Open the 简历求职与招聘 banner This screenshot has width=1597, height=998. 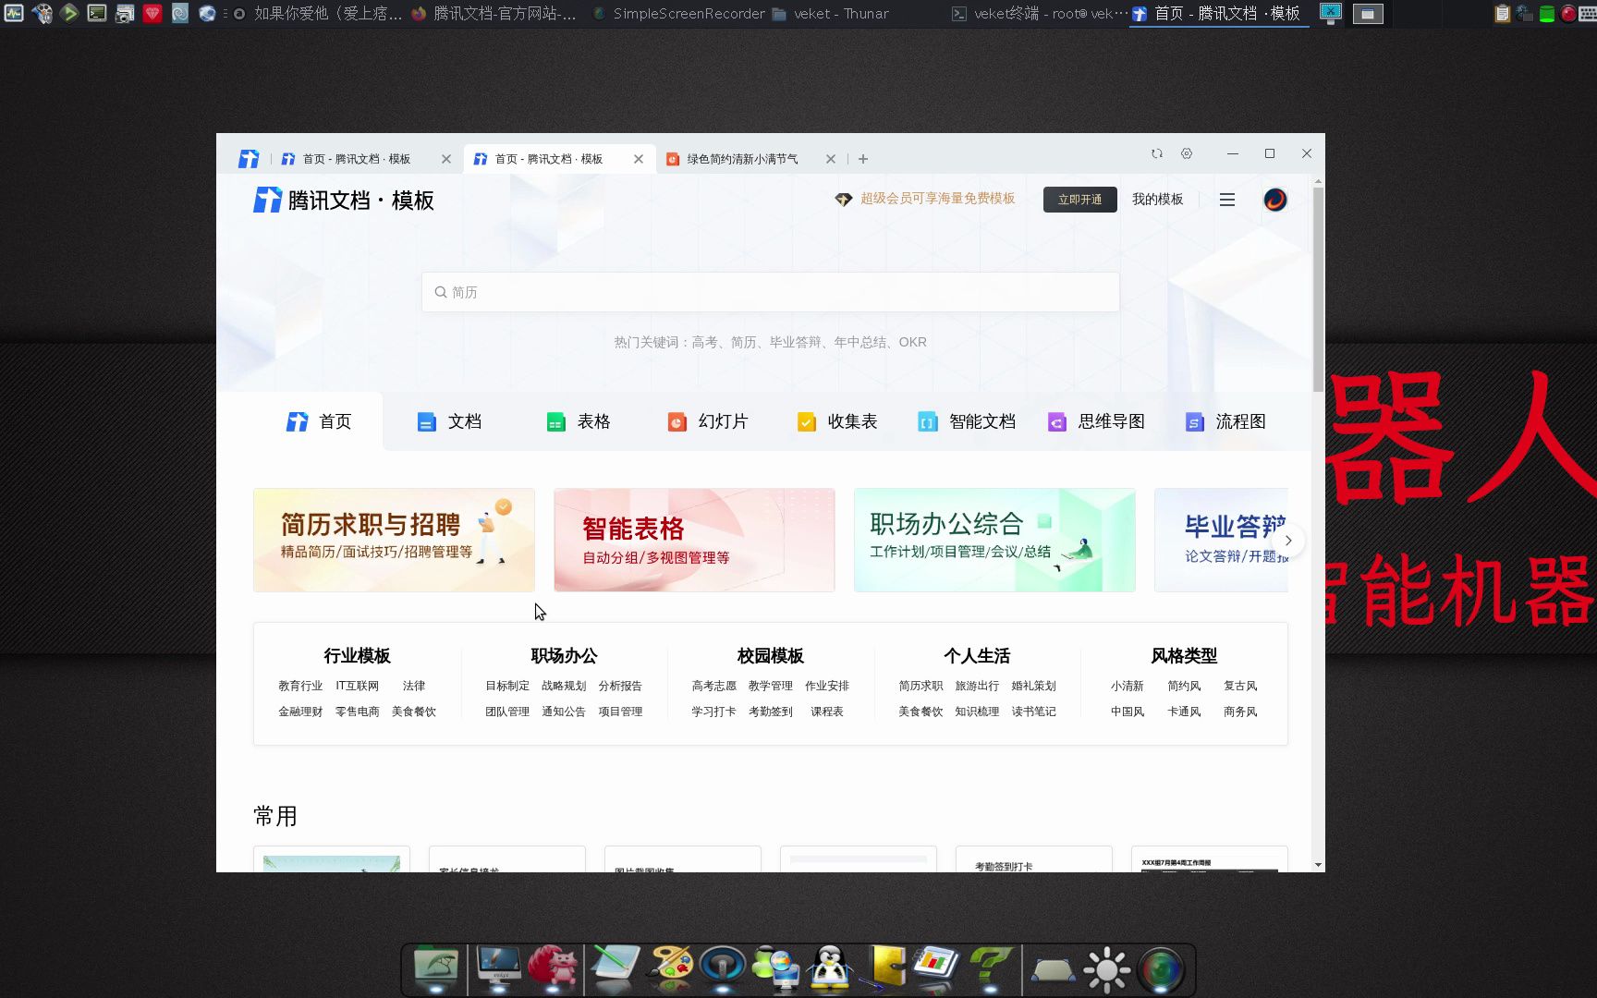click(x=394, y=540)
